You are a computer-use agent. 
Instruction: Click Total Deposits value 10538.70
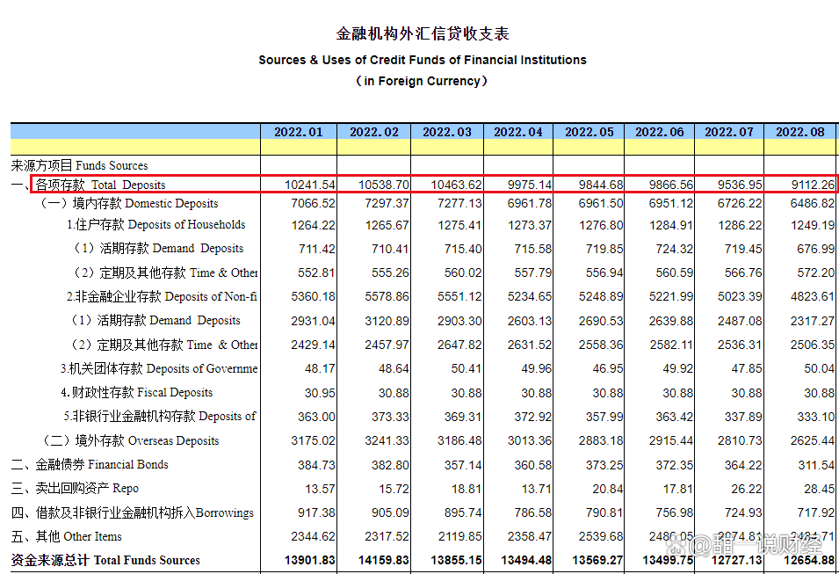[384, 185]
